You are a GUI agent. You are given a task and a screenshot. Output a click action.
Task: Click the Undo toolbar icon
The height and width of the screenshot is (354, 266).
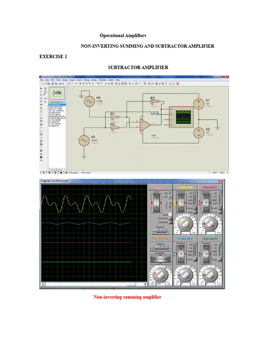point(98,84)
